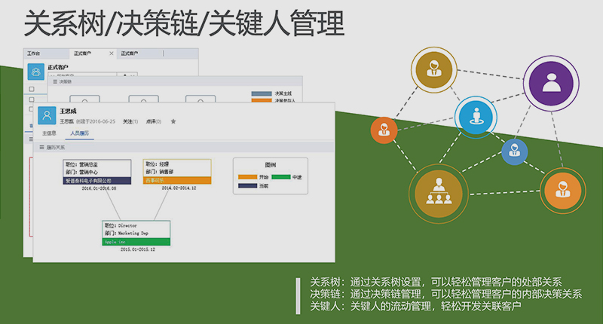Screen dimensions: 603x324
Task: Switch to the 主信息 tab
Action: tap(50, 133)
